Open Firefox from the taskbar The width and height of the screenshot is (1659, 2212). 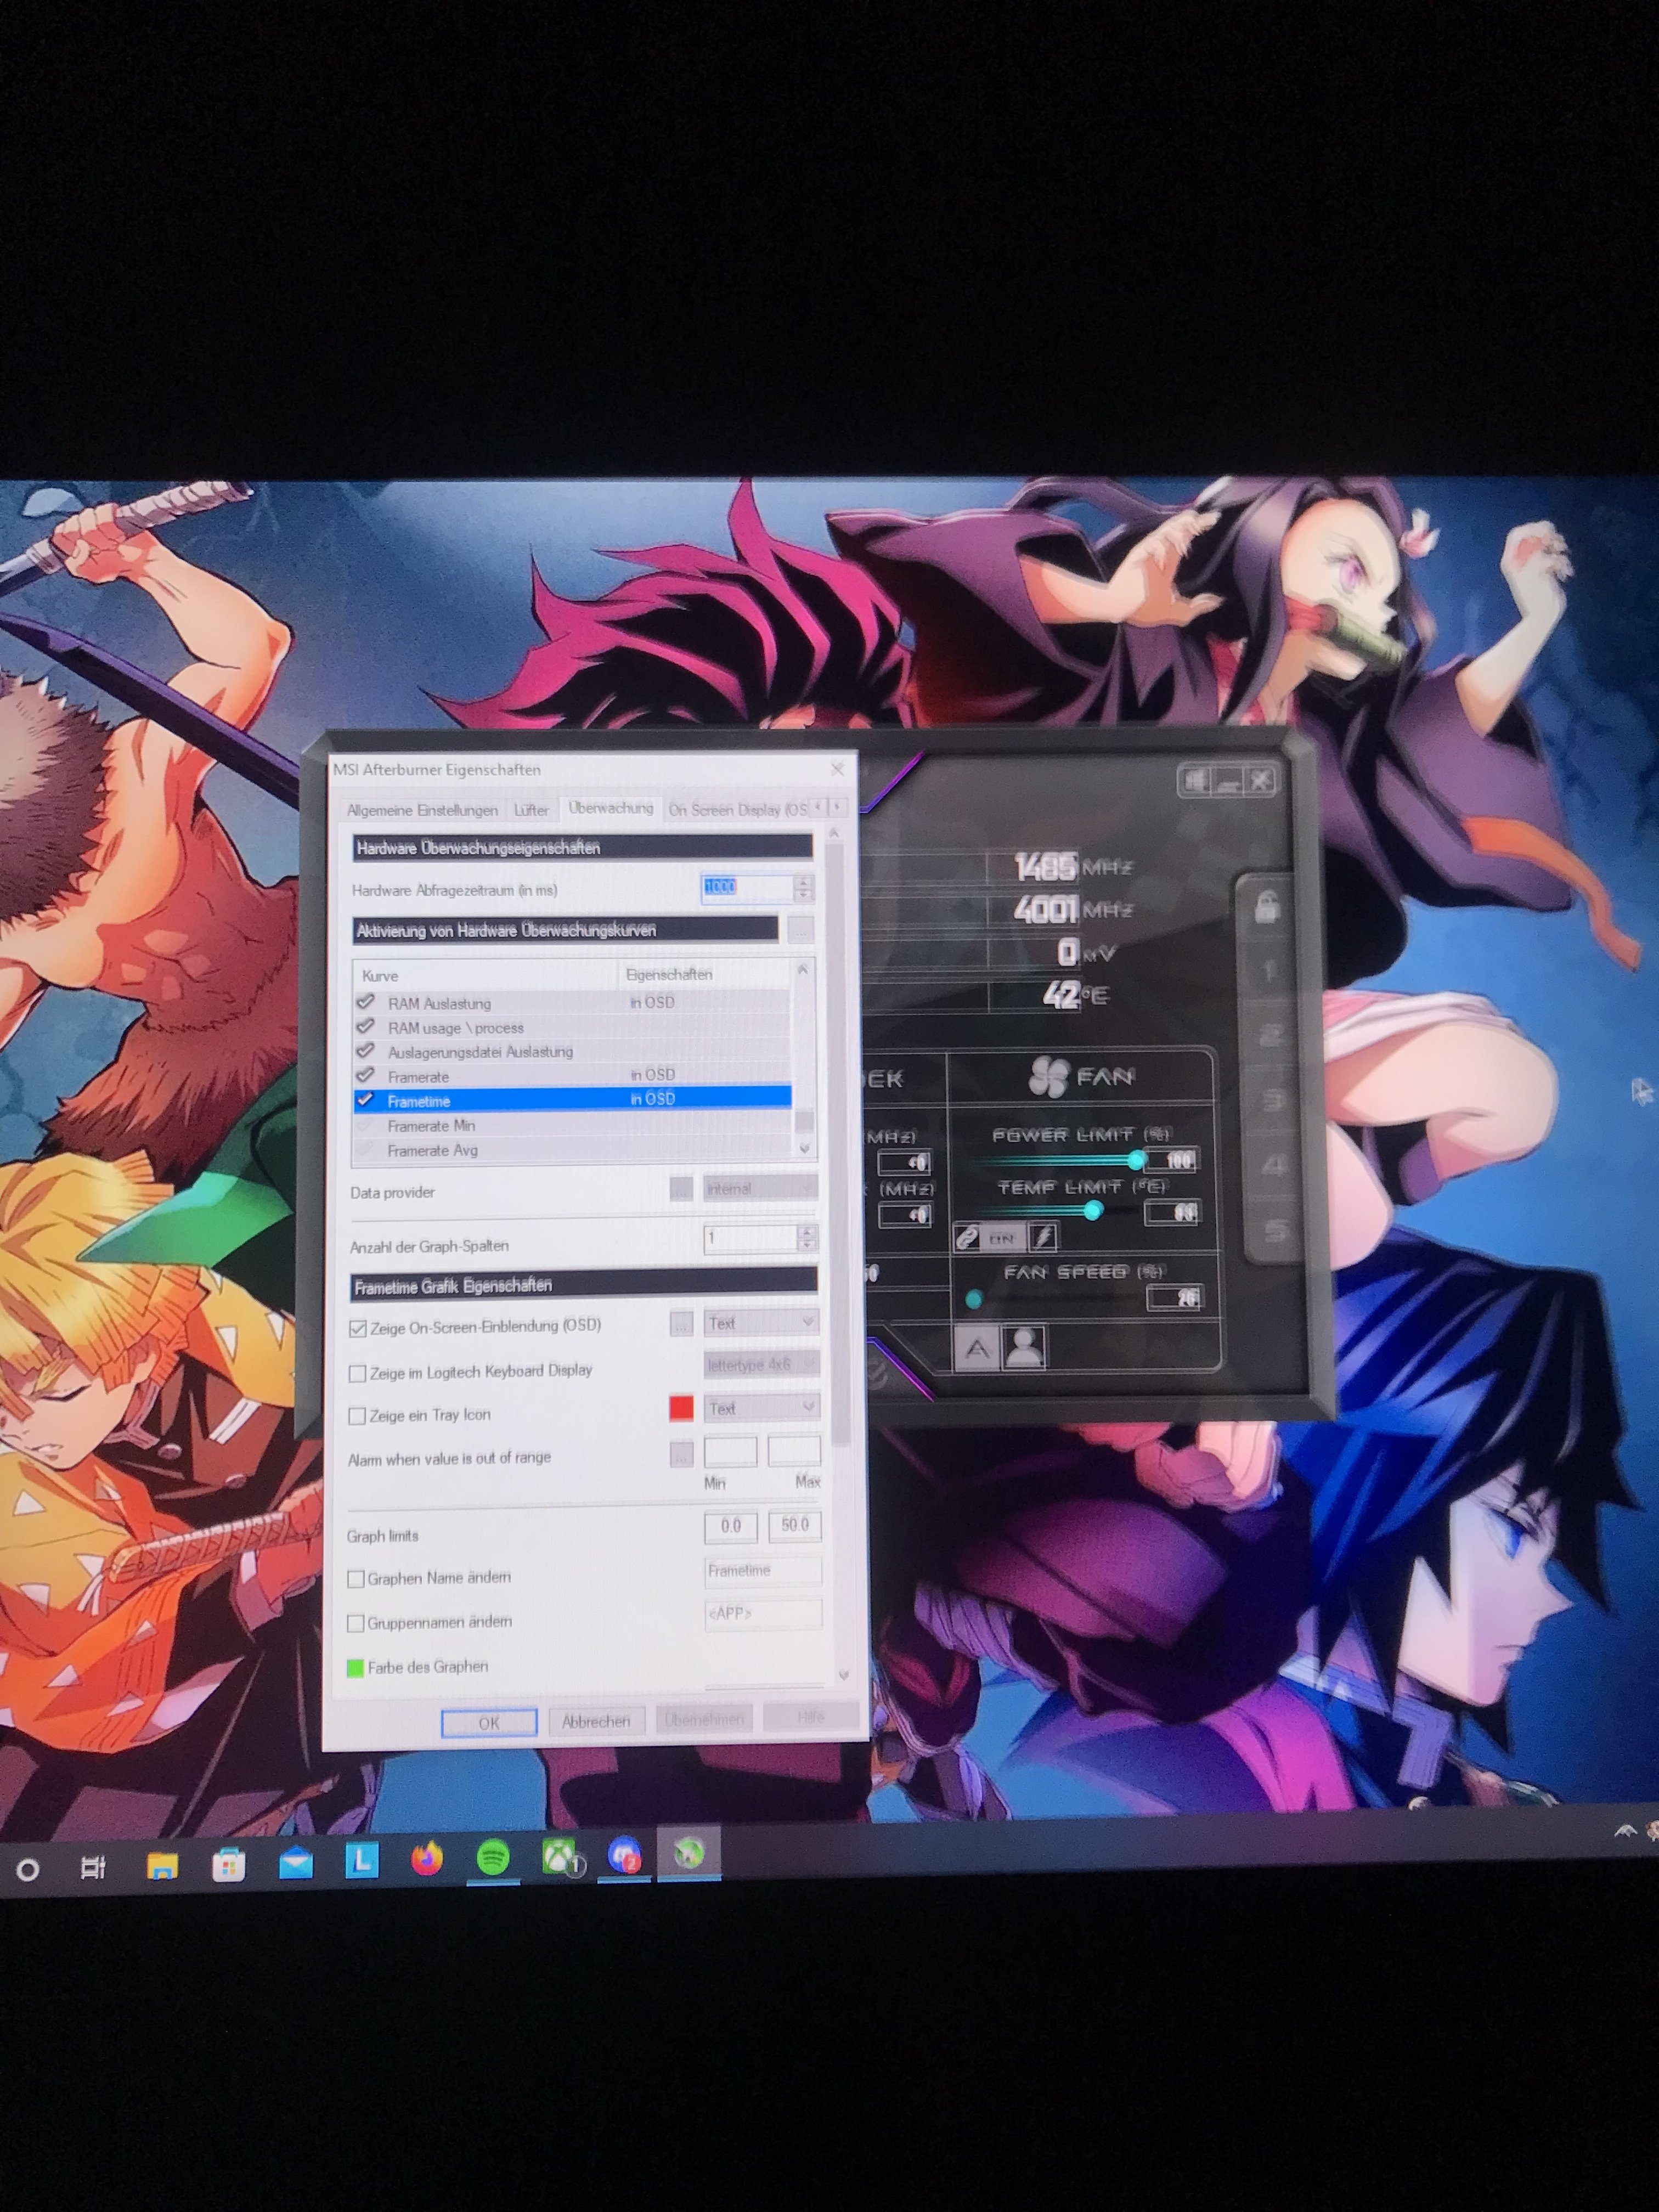click(427, 1859)
